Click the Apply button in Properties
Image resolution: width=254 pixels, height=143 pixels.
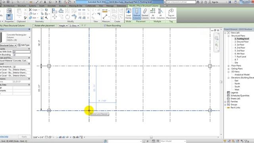tap(24, 137)
